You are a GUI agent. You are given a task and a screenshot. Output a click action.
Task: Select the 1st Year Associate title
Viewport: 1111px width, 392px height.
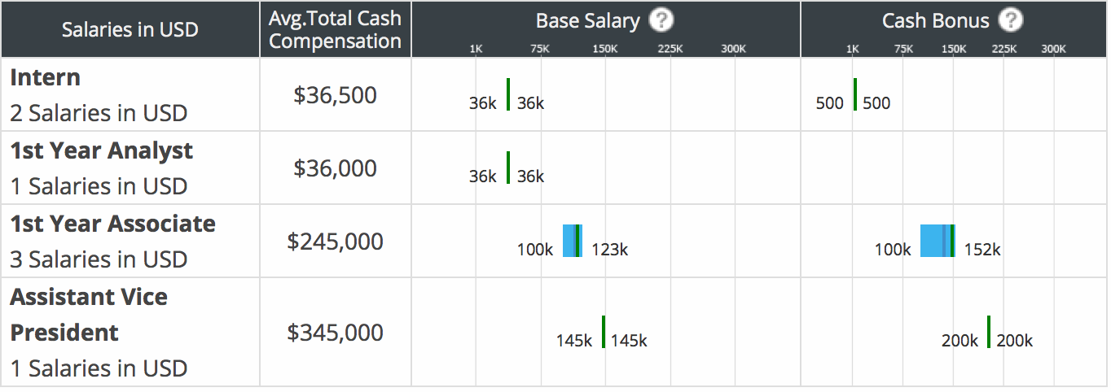point(113,224)
